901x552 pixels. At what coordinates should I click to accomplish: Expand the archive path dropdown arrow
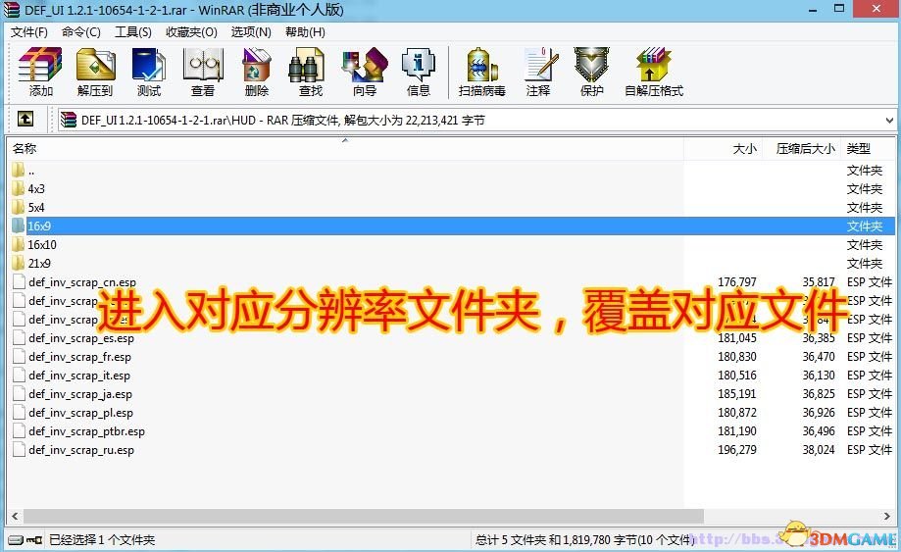pyautogui.click(x=889, y=120)
